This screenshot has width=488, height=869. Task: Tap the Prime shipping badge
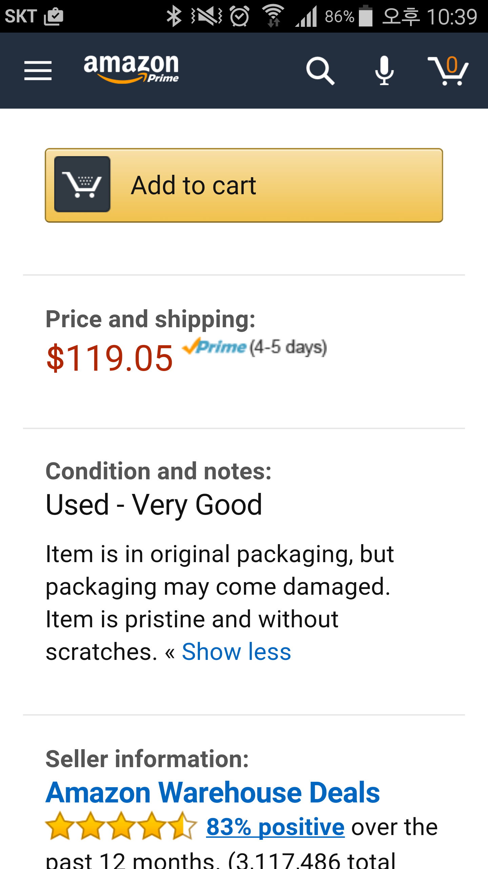[215, 347]
